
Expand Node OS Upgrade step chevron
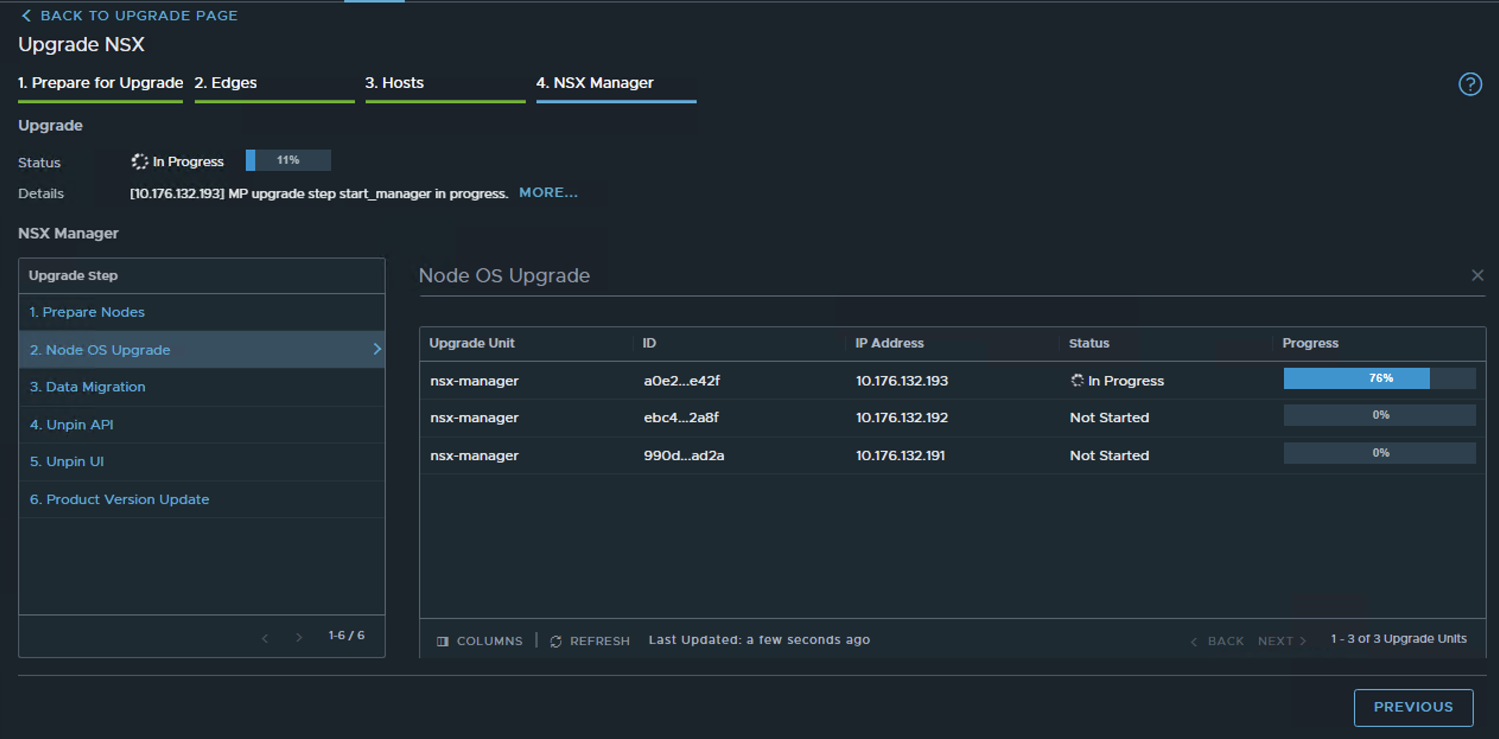377,349
